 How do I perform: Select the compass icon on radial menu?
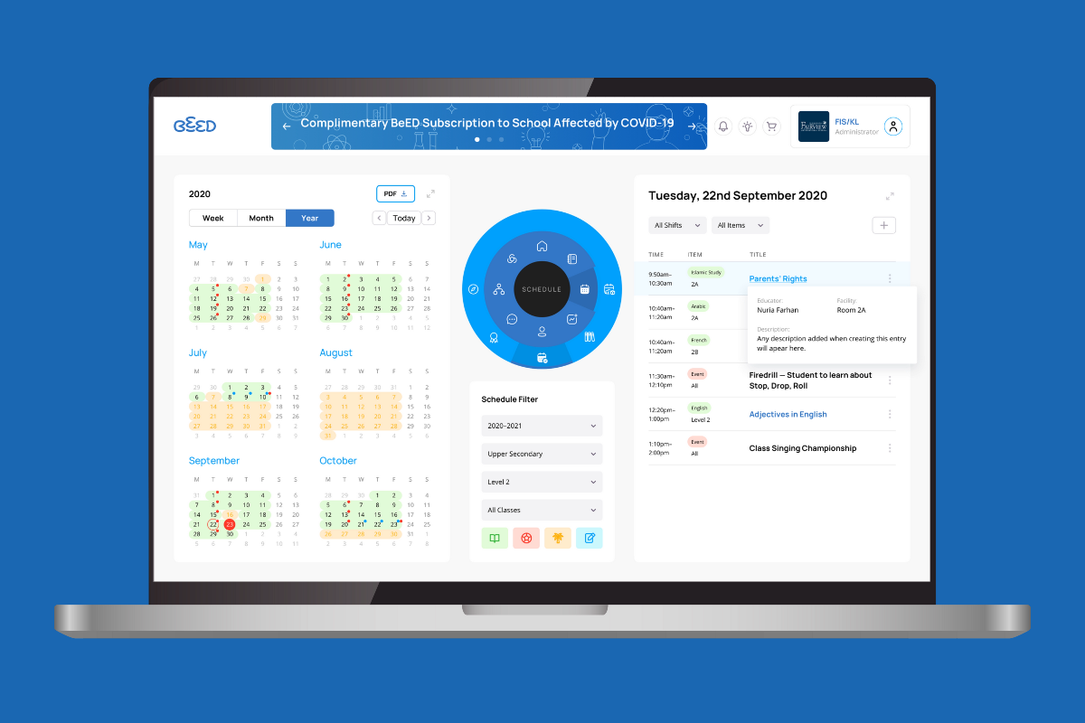(x=473, y=289)
